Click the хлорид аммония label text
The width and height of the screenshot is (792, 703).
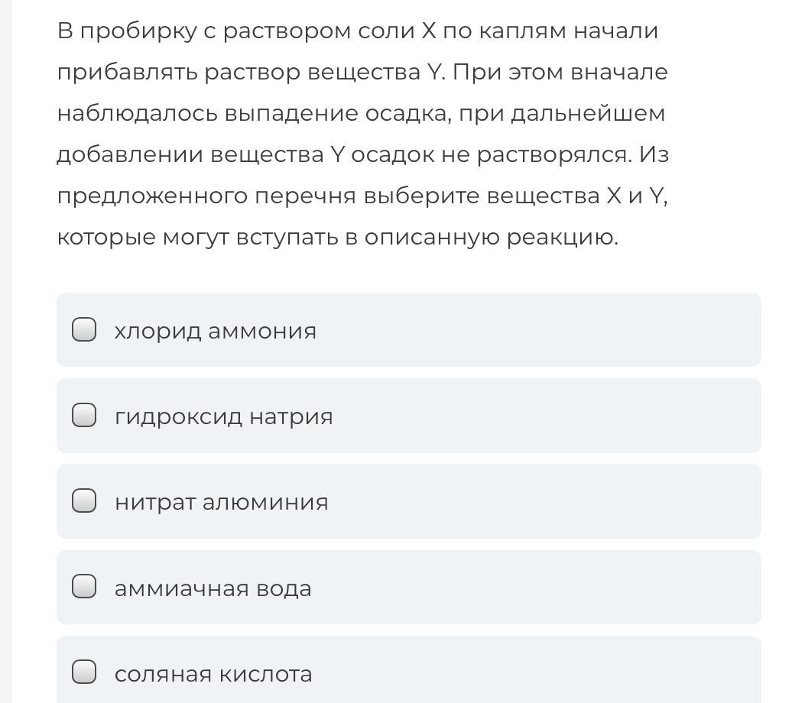point(215,332)
